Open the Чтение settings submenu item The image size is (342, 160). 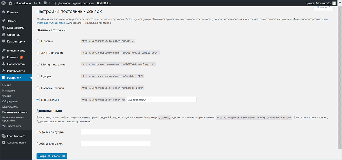tap(7, 96)
